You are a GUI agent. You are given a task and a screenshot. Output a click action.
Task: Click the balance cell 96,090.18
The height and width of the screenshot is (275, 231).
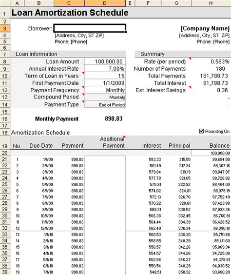click(221, 228)
